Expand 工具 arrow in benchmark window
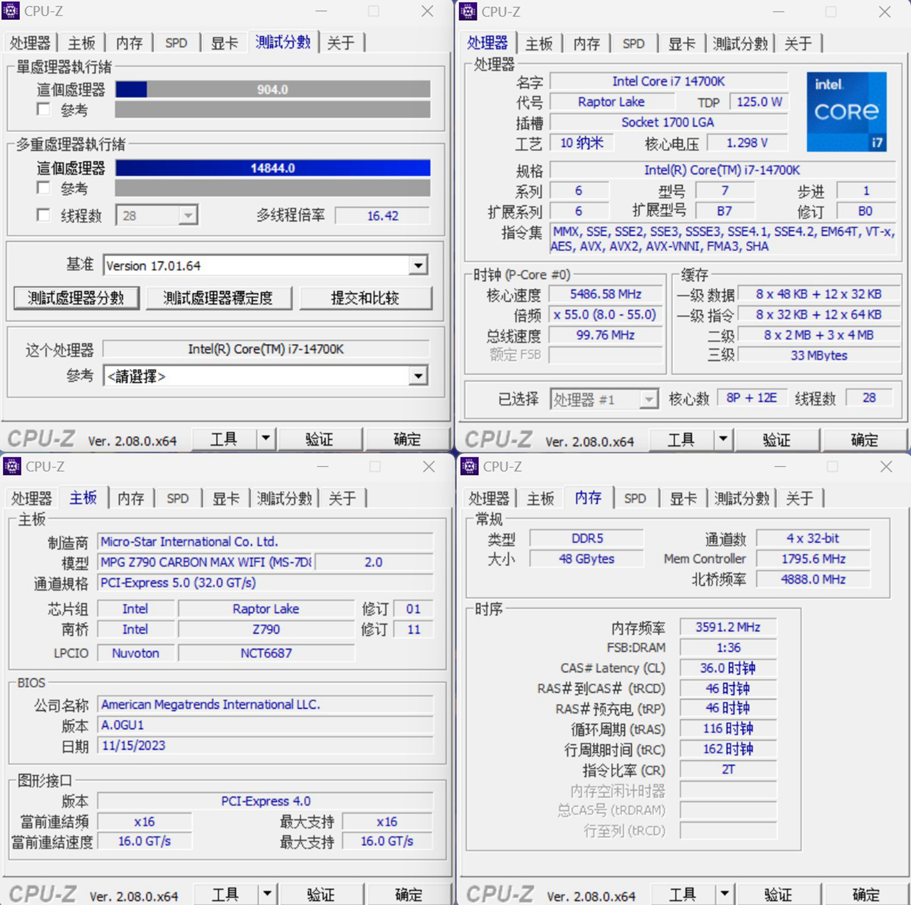 (266, 439)
